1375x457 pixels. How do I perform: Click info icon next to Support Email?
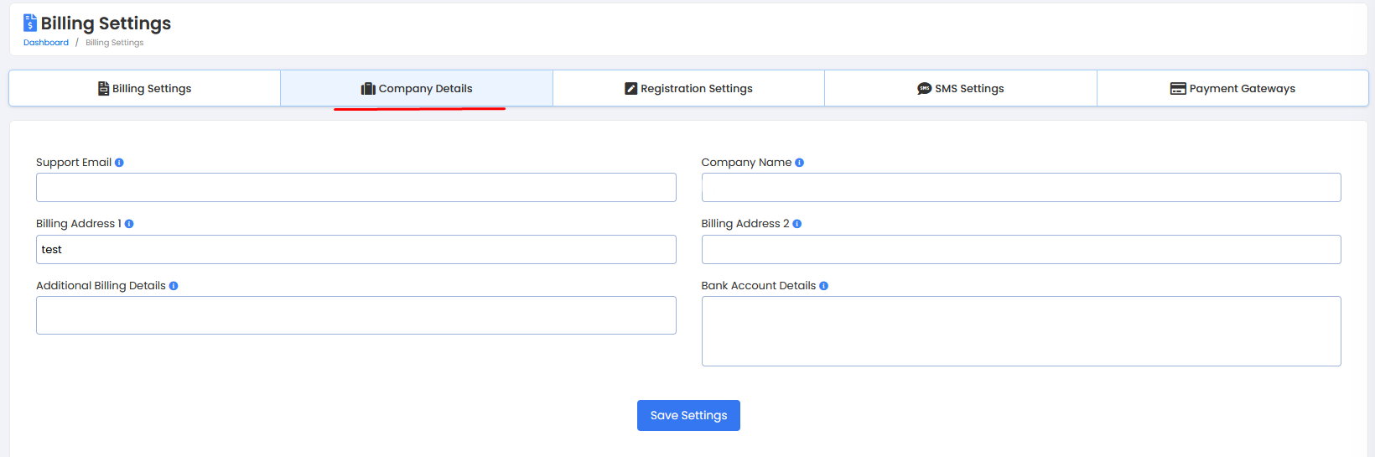(119, 163)
